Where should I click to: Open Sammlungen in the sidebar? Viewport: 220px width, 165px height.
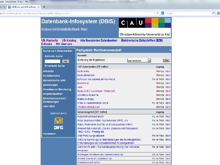pyautogui.click(x=50, y=85)
